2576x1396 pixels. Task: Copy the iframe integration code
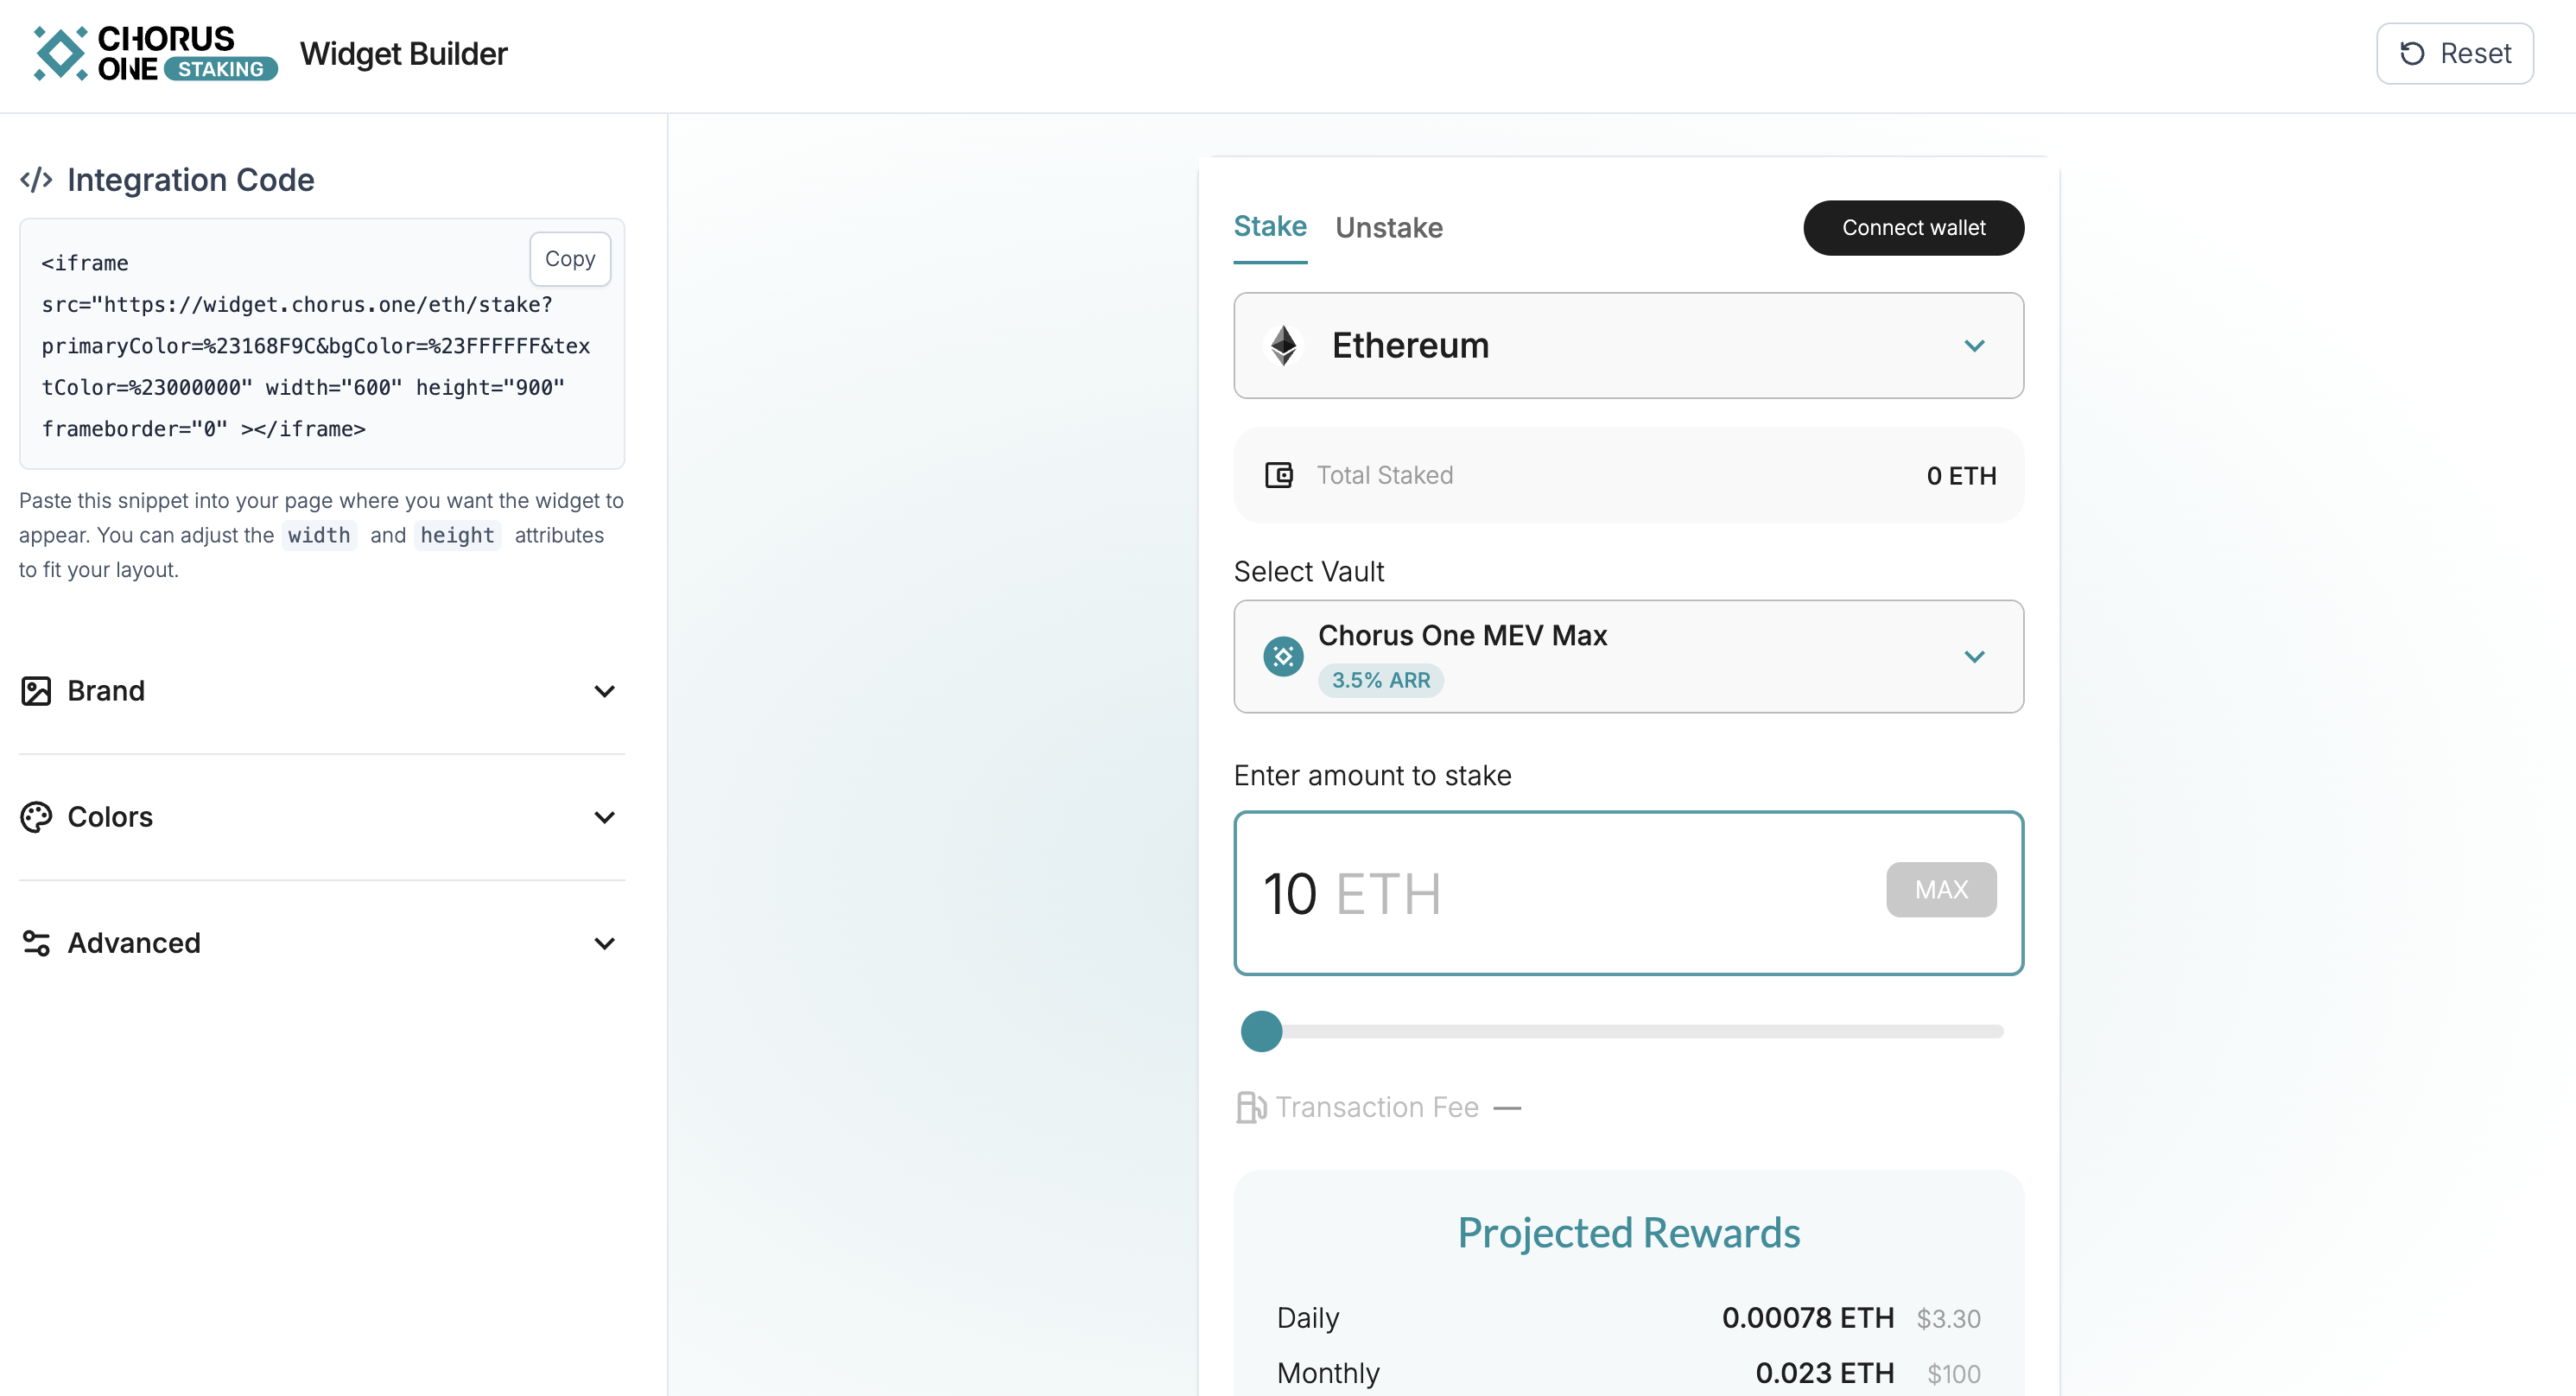point(569,259)
